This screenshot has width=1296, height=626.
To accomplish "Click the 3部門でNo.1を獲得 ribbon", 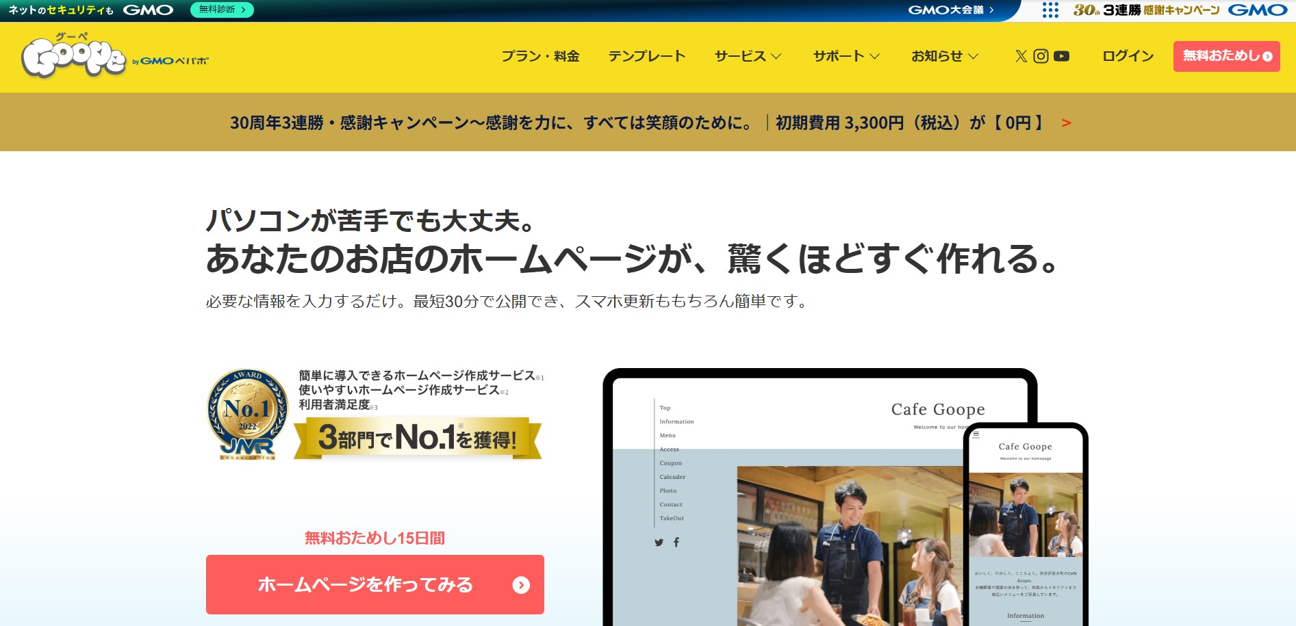I will (x=418, y=438).
